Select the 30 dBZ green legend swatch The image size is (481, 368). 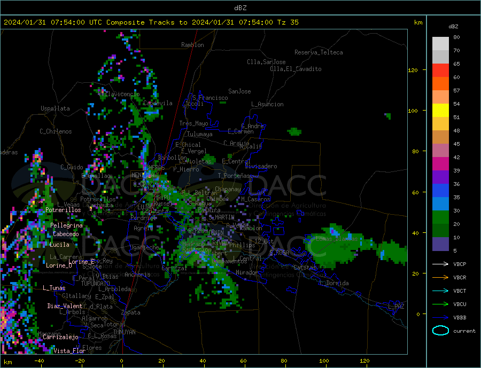440,217
